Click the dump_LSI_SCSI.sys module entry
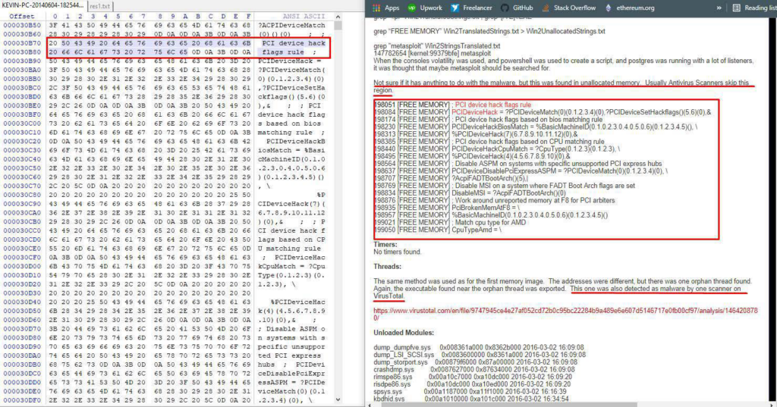 coord(480,355)
